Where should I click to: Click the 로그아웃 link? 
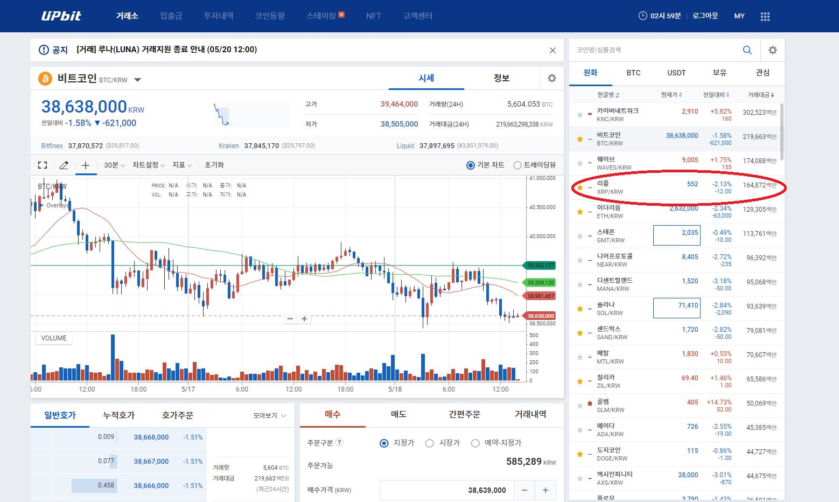705,16
